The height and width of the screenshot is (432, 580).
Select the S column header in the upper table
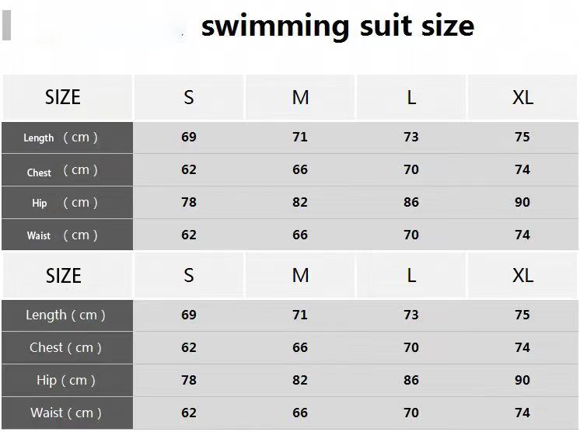189,97
